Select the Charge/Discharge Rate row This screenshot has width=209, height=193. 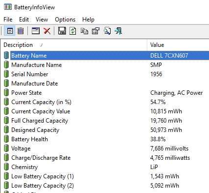pos(104,158)
